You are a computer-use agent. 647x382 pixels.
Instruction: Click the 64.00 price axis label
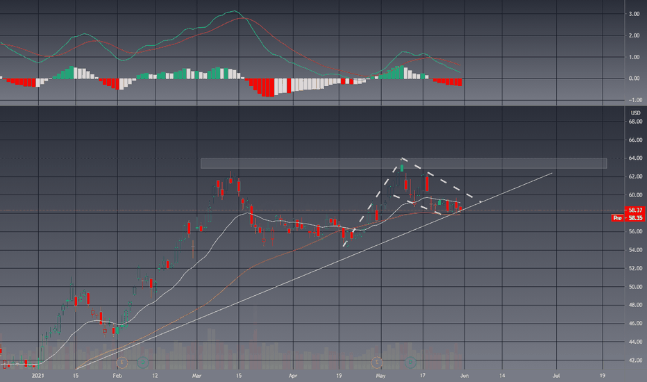point(635,158)
